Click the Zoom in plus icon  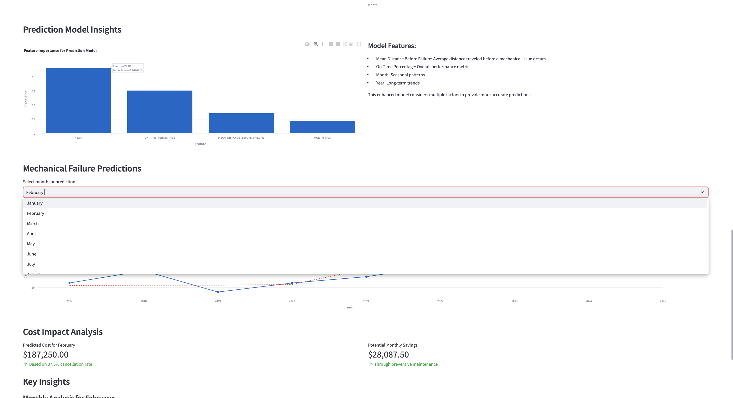click(x=331, y=44)
